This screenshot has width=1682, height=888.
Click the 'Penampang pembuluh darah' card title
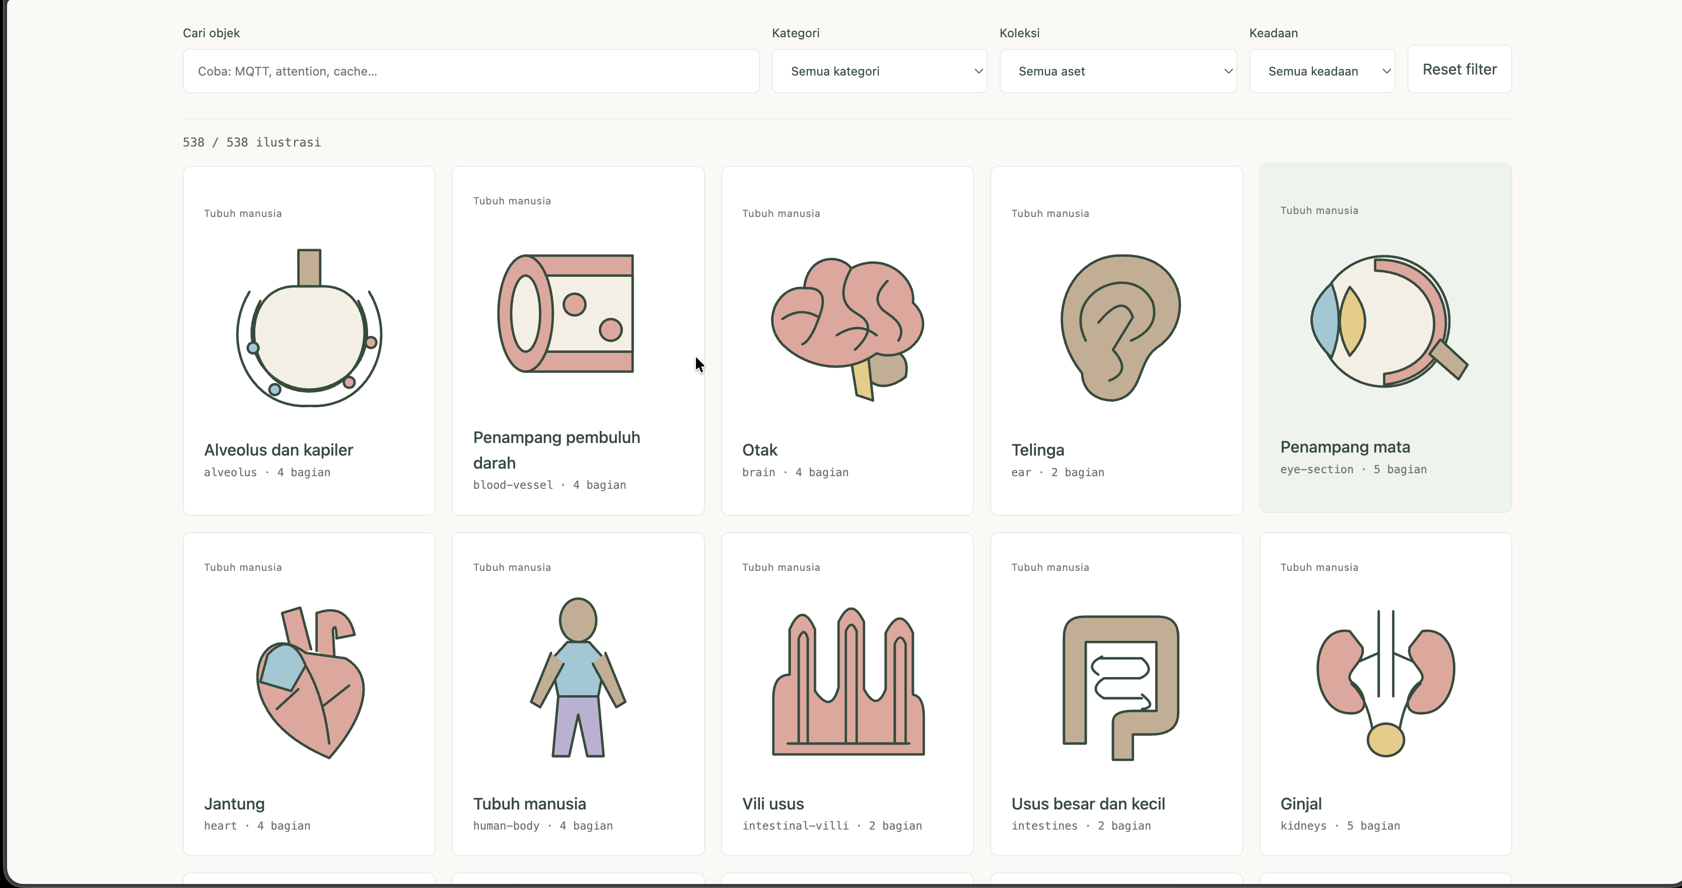(556, 450)
